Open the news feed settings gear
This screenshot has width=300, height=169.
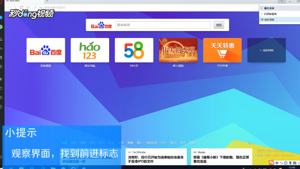pos(250,143)
